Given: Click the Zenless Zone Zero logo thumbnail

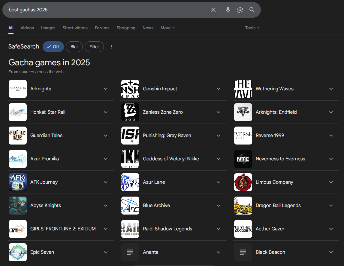Looking at the screenshot, I should point(130,112).
